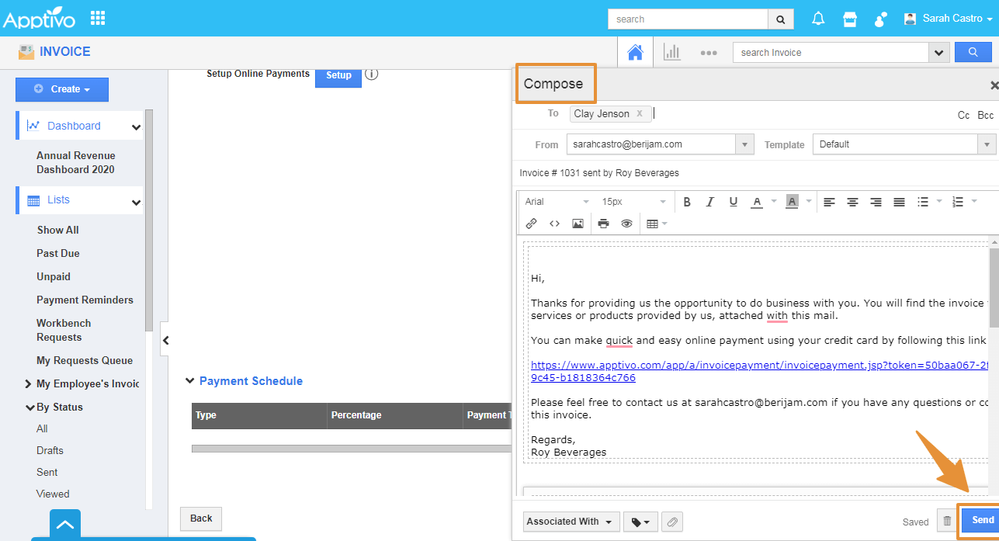Open Payment Reminders list
The width and height of the screenshot is (999, 541).
pyautogui.click(x=85, y=300)
